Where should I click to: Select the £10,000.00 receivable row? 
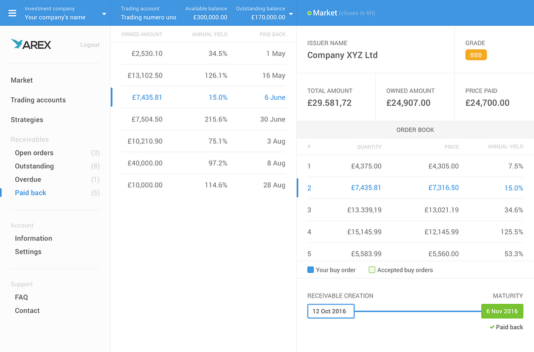tap(203, 185)
